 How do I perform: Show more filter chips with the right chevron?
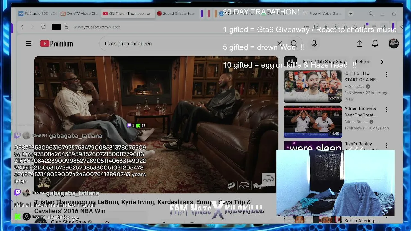point(382,62)
